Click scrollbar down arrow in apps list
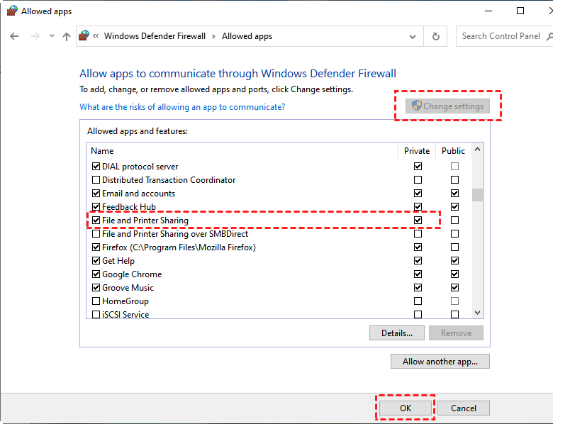 click(478, 312)
